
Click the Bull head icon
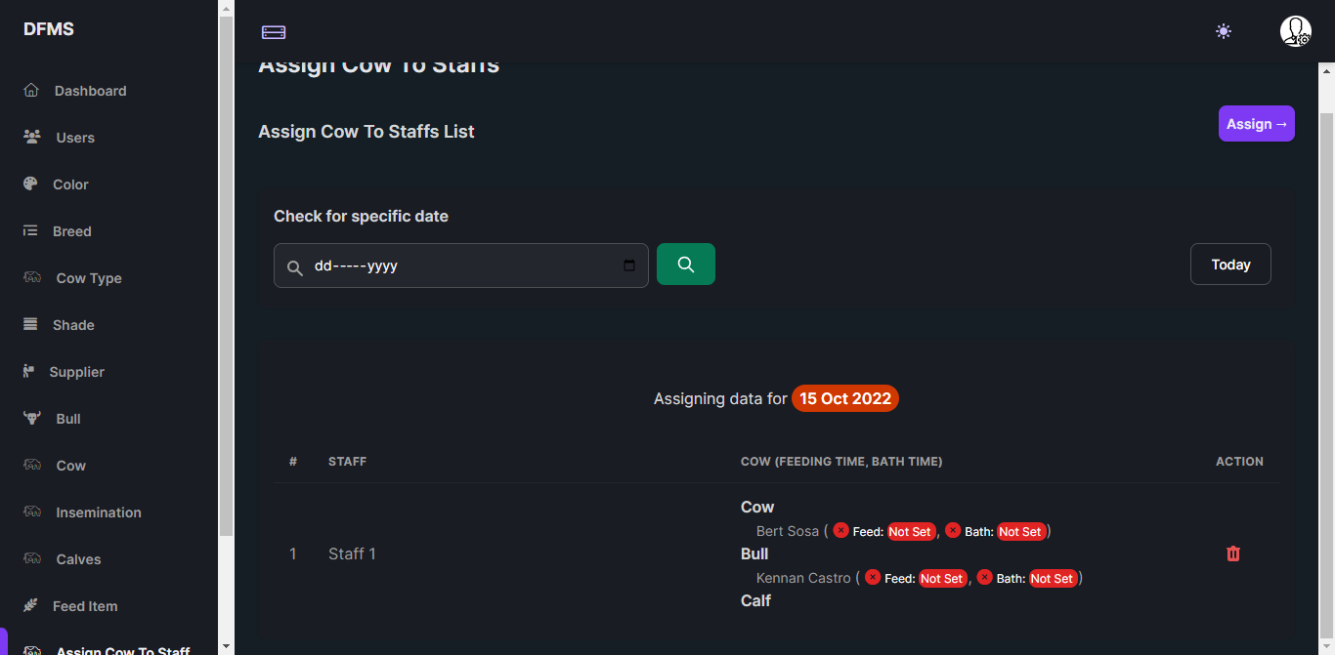click(x=32, y=419)
